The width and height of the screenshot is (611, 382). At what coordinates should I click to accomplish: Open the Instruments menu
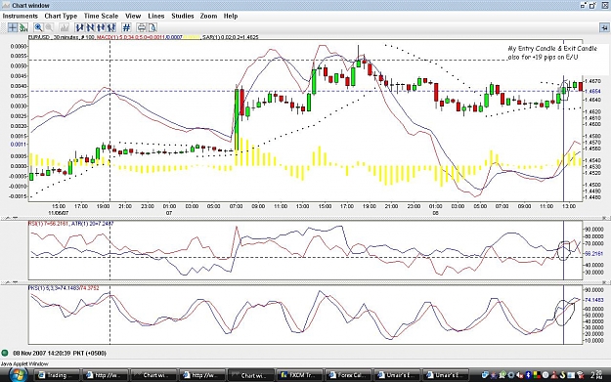point(21,16)
